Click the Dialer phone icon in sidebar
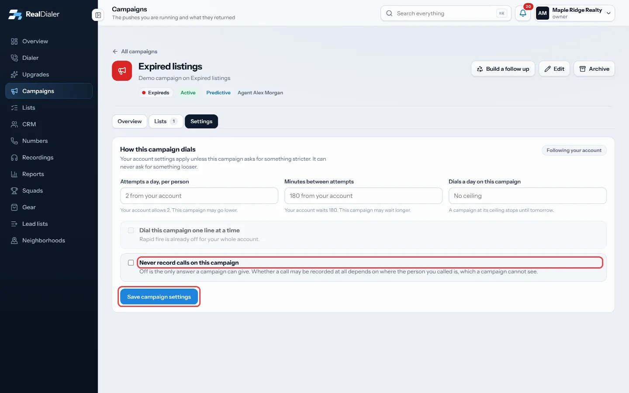 pyautogui.click(x=14, y=58)
